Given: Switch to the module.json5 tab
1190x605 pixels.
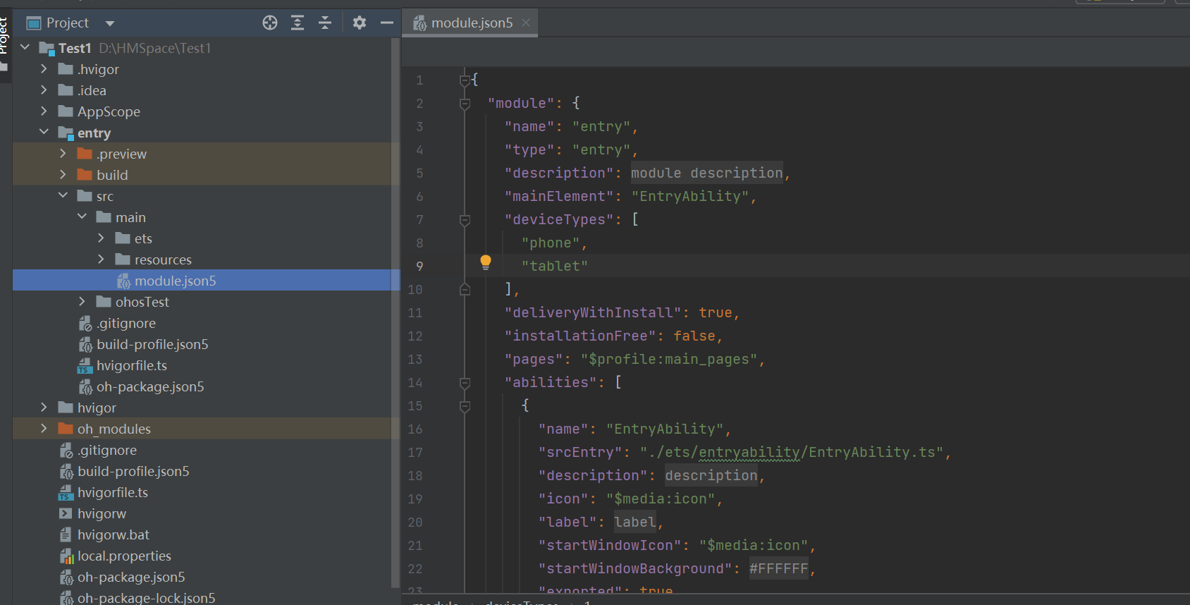Looking at the screenshot, I should (x=471, y=23).
